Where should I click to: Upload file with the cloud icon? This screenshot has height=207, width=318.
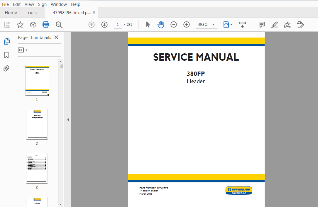click(x=33, y=25)
